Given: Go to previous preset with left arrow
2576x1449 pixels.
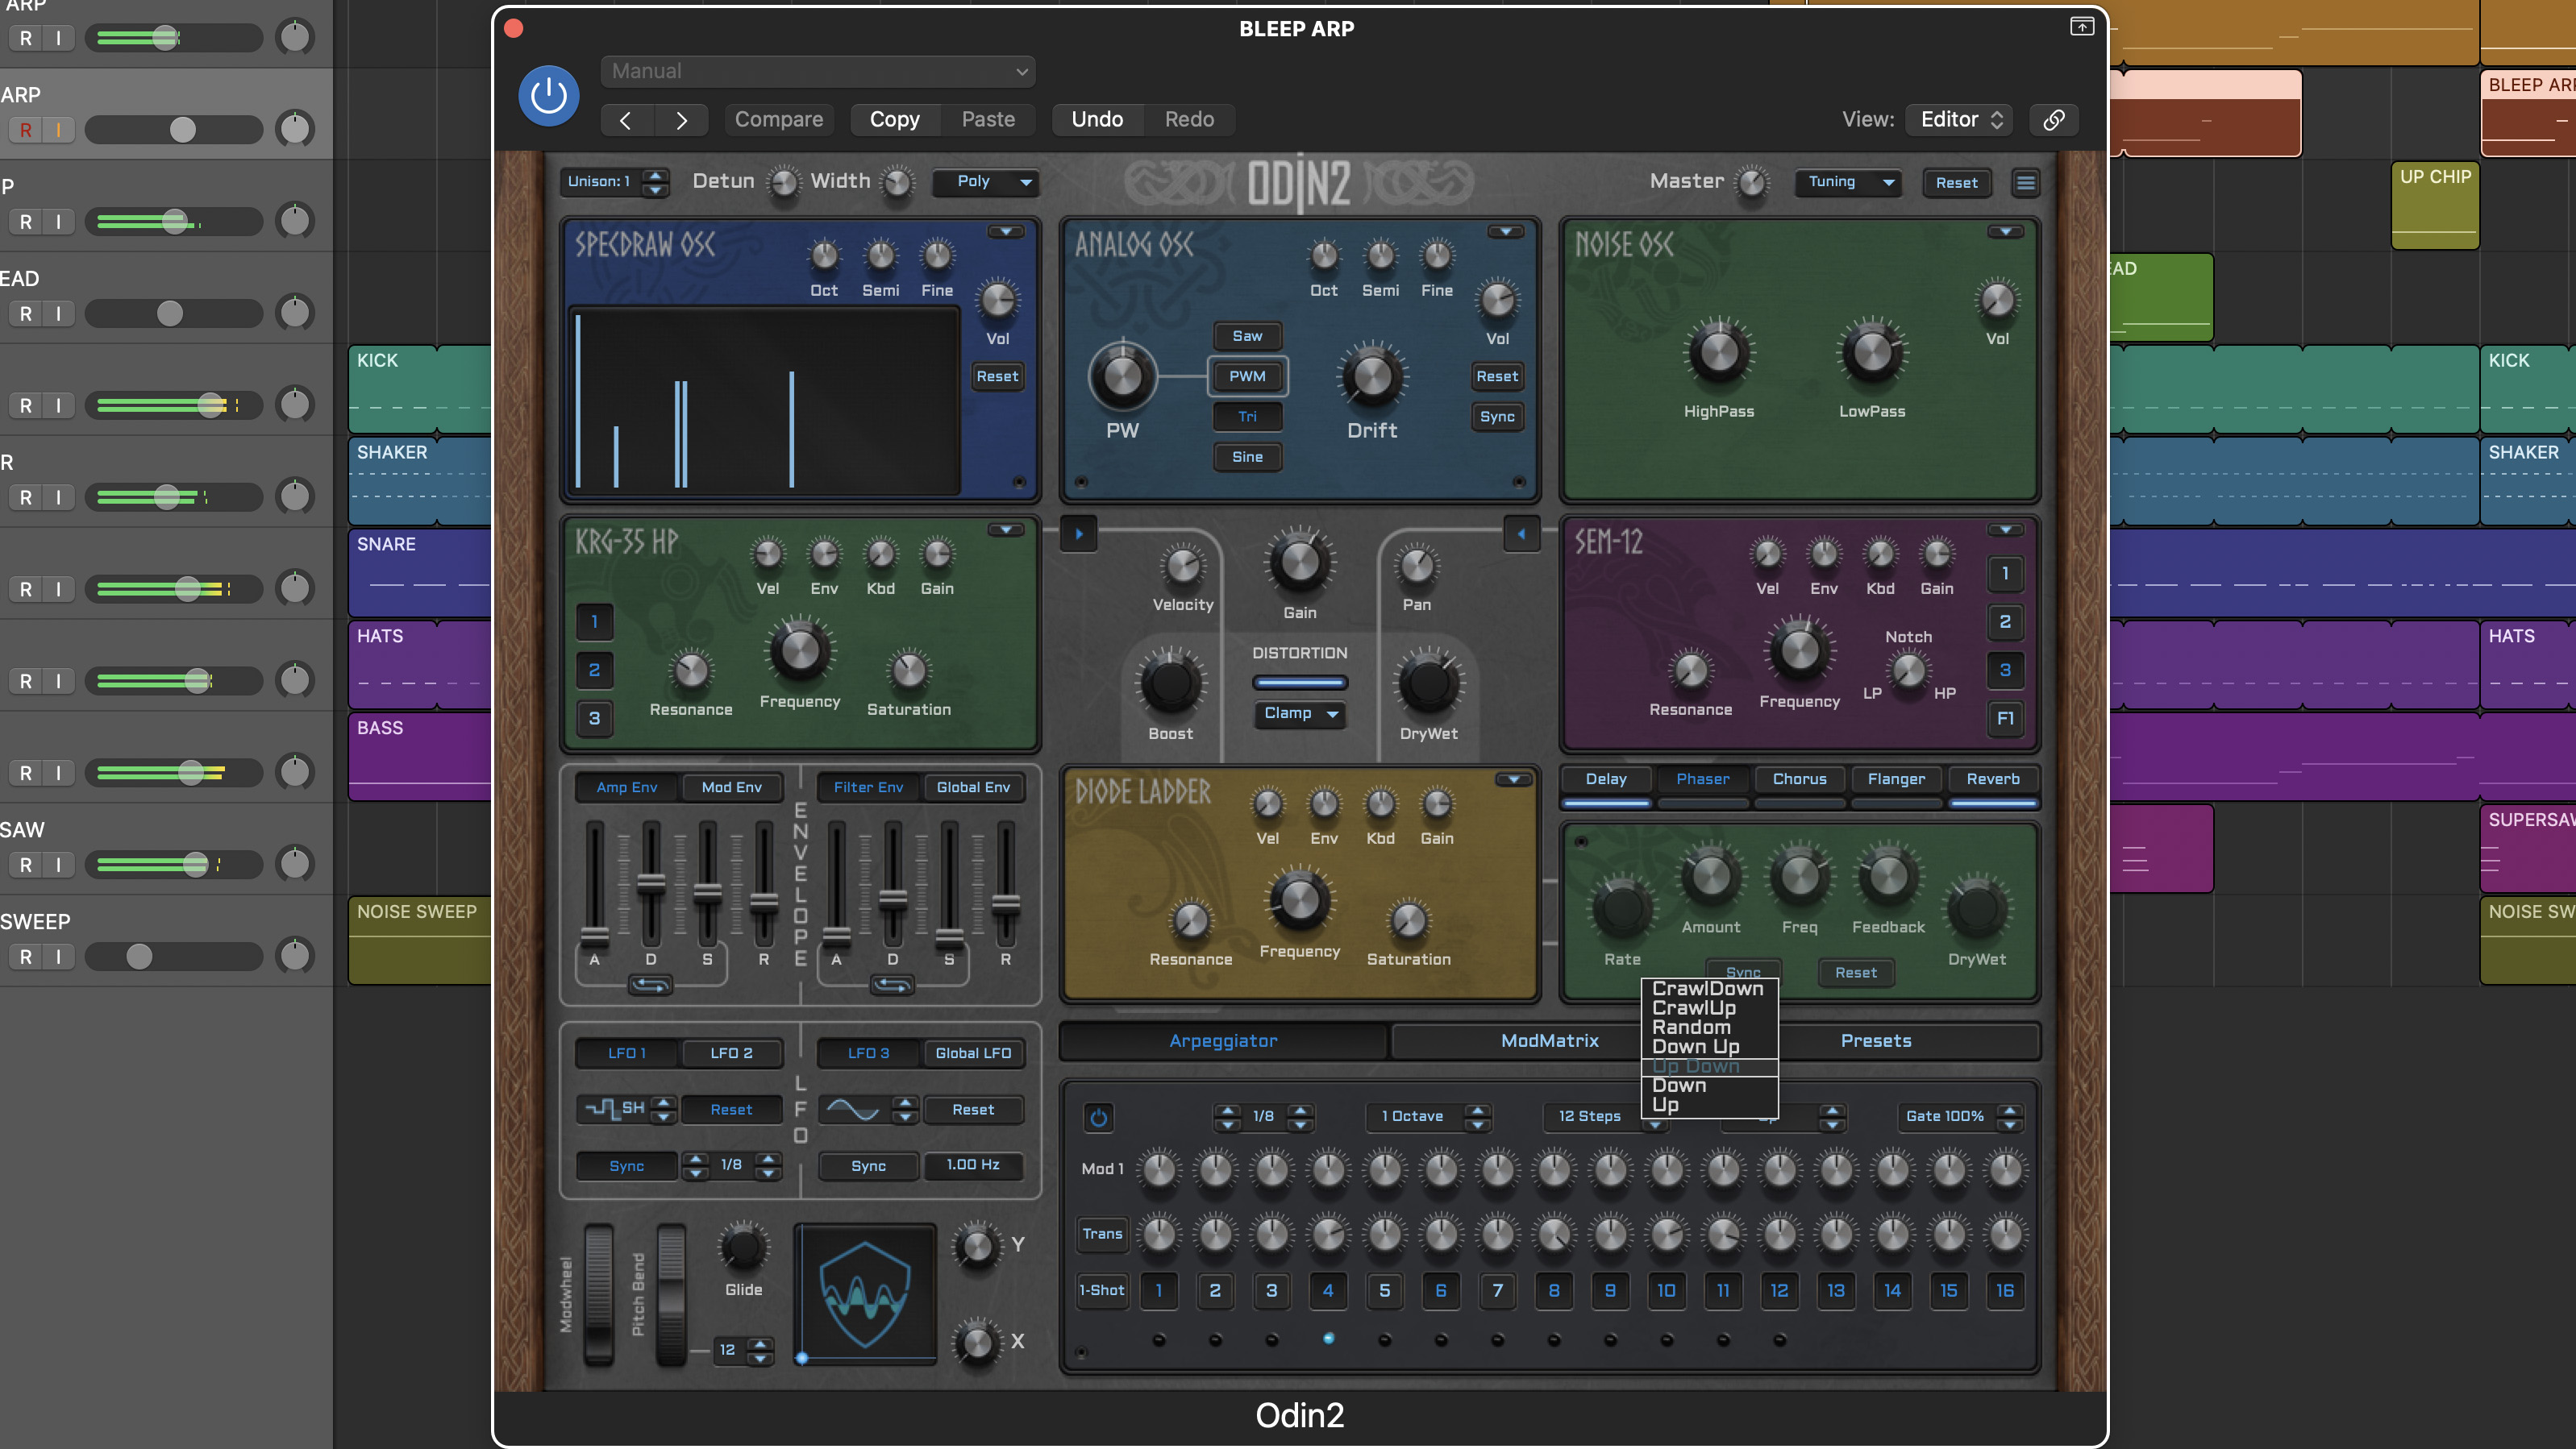Looking at the screenshot, I should (626, 120).
